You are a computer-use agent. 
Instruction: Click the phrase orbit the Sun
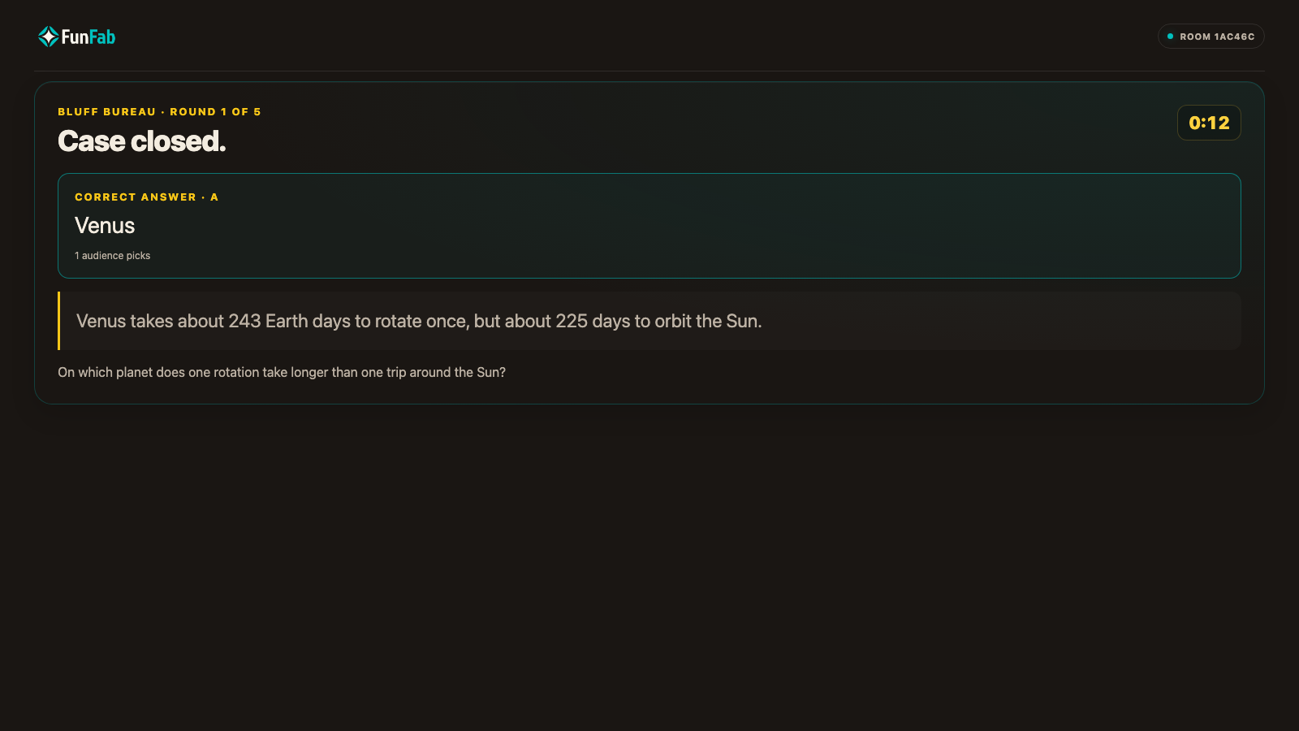[x=708, y=321]
